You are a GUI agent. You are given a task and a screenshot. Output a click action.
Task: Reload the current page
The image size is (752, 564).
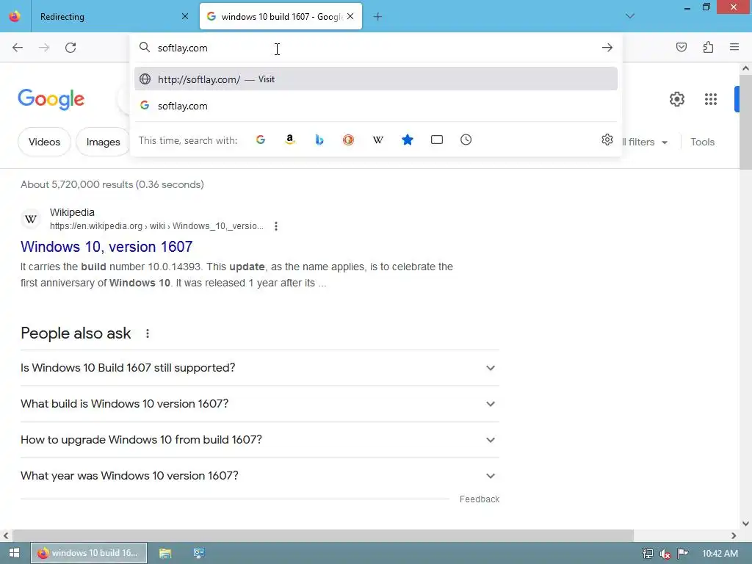click(70, 48)
